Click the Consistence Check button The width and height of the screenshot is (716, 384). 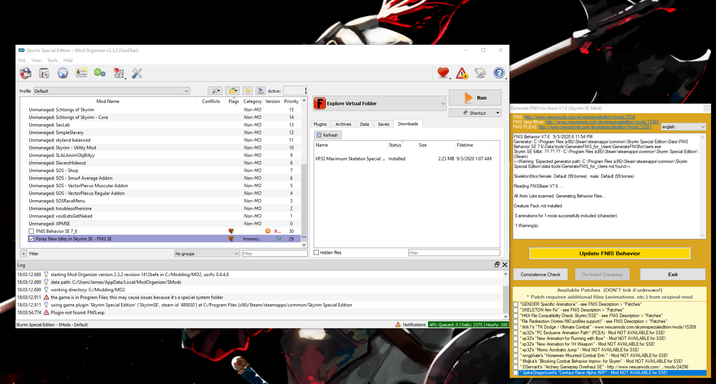click(541, 274)
